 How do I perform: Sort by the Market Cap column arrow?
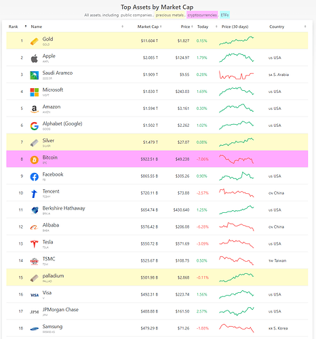pos(161,26)
